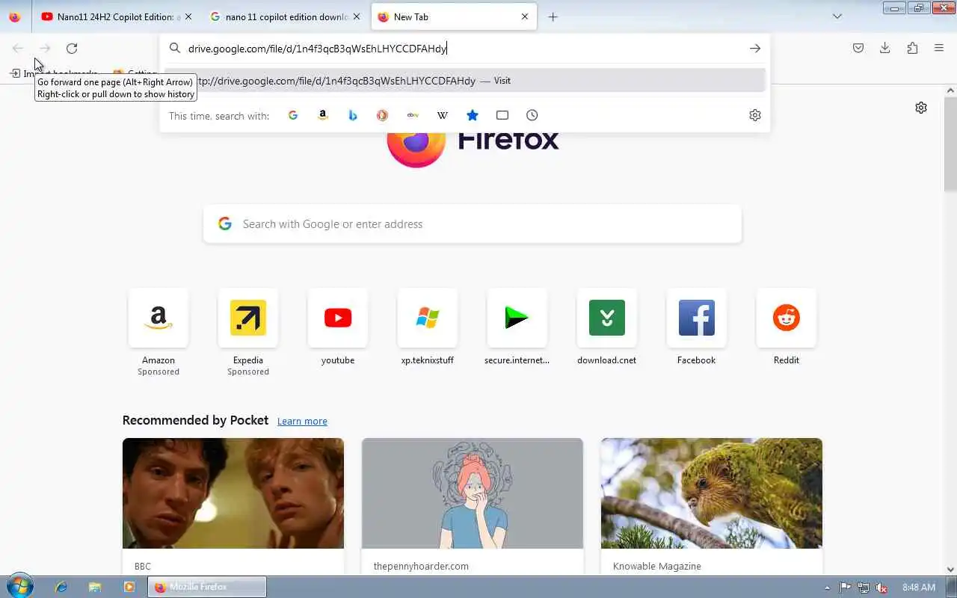
Task: Show hidden system tray icons arrow
Action: point(827,588)
